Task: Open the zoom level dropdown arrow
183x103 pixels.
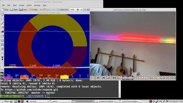Action: click(x=81, y=9)
